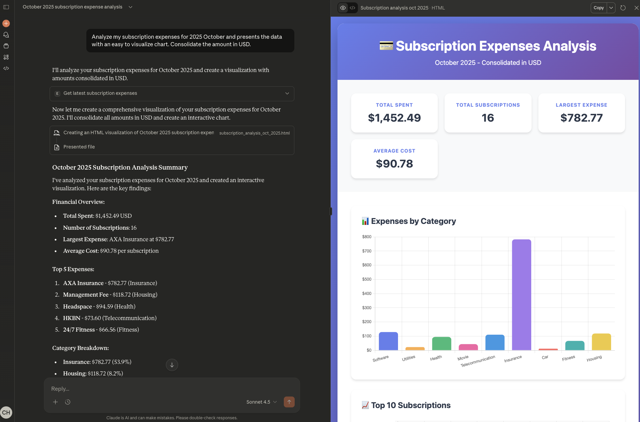Open the conversation title dropdown menu

131,7
